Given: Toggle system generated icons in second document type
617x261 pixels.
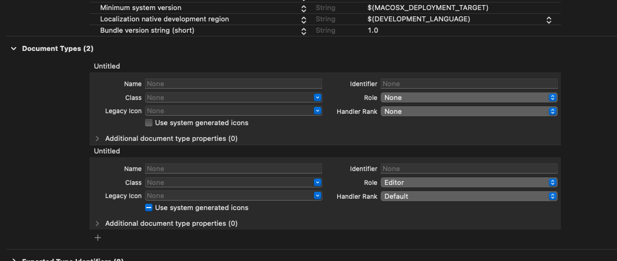Looking at the screenshot, I should [x=149, y=208].
